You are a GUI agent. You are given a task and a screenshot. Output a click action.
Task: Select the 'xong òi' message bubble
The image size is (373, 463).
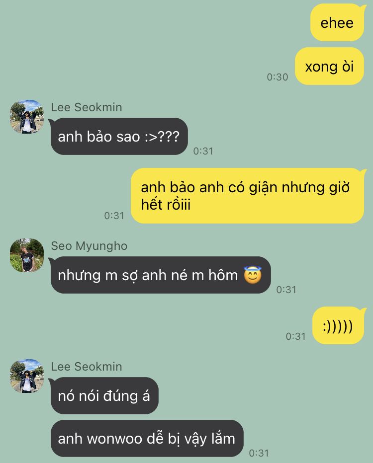[329, 67]
